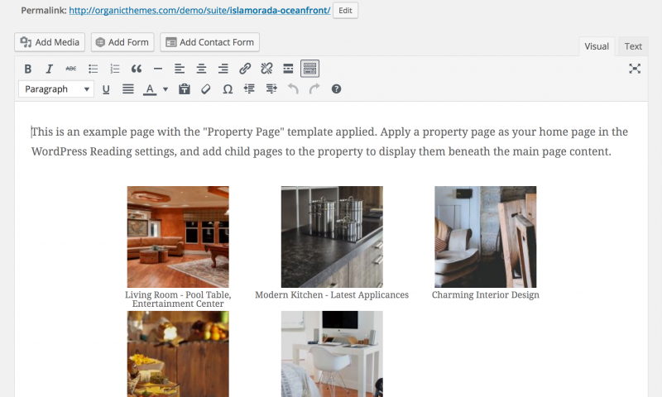Open keyboard shortcuts help

click(336, 89)
